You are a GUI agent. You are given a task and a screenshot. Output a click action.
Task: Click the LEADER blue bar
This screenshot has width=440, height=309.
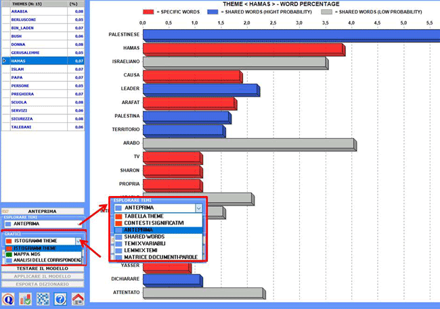point(202,90)
